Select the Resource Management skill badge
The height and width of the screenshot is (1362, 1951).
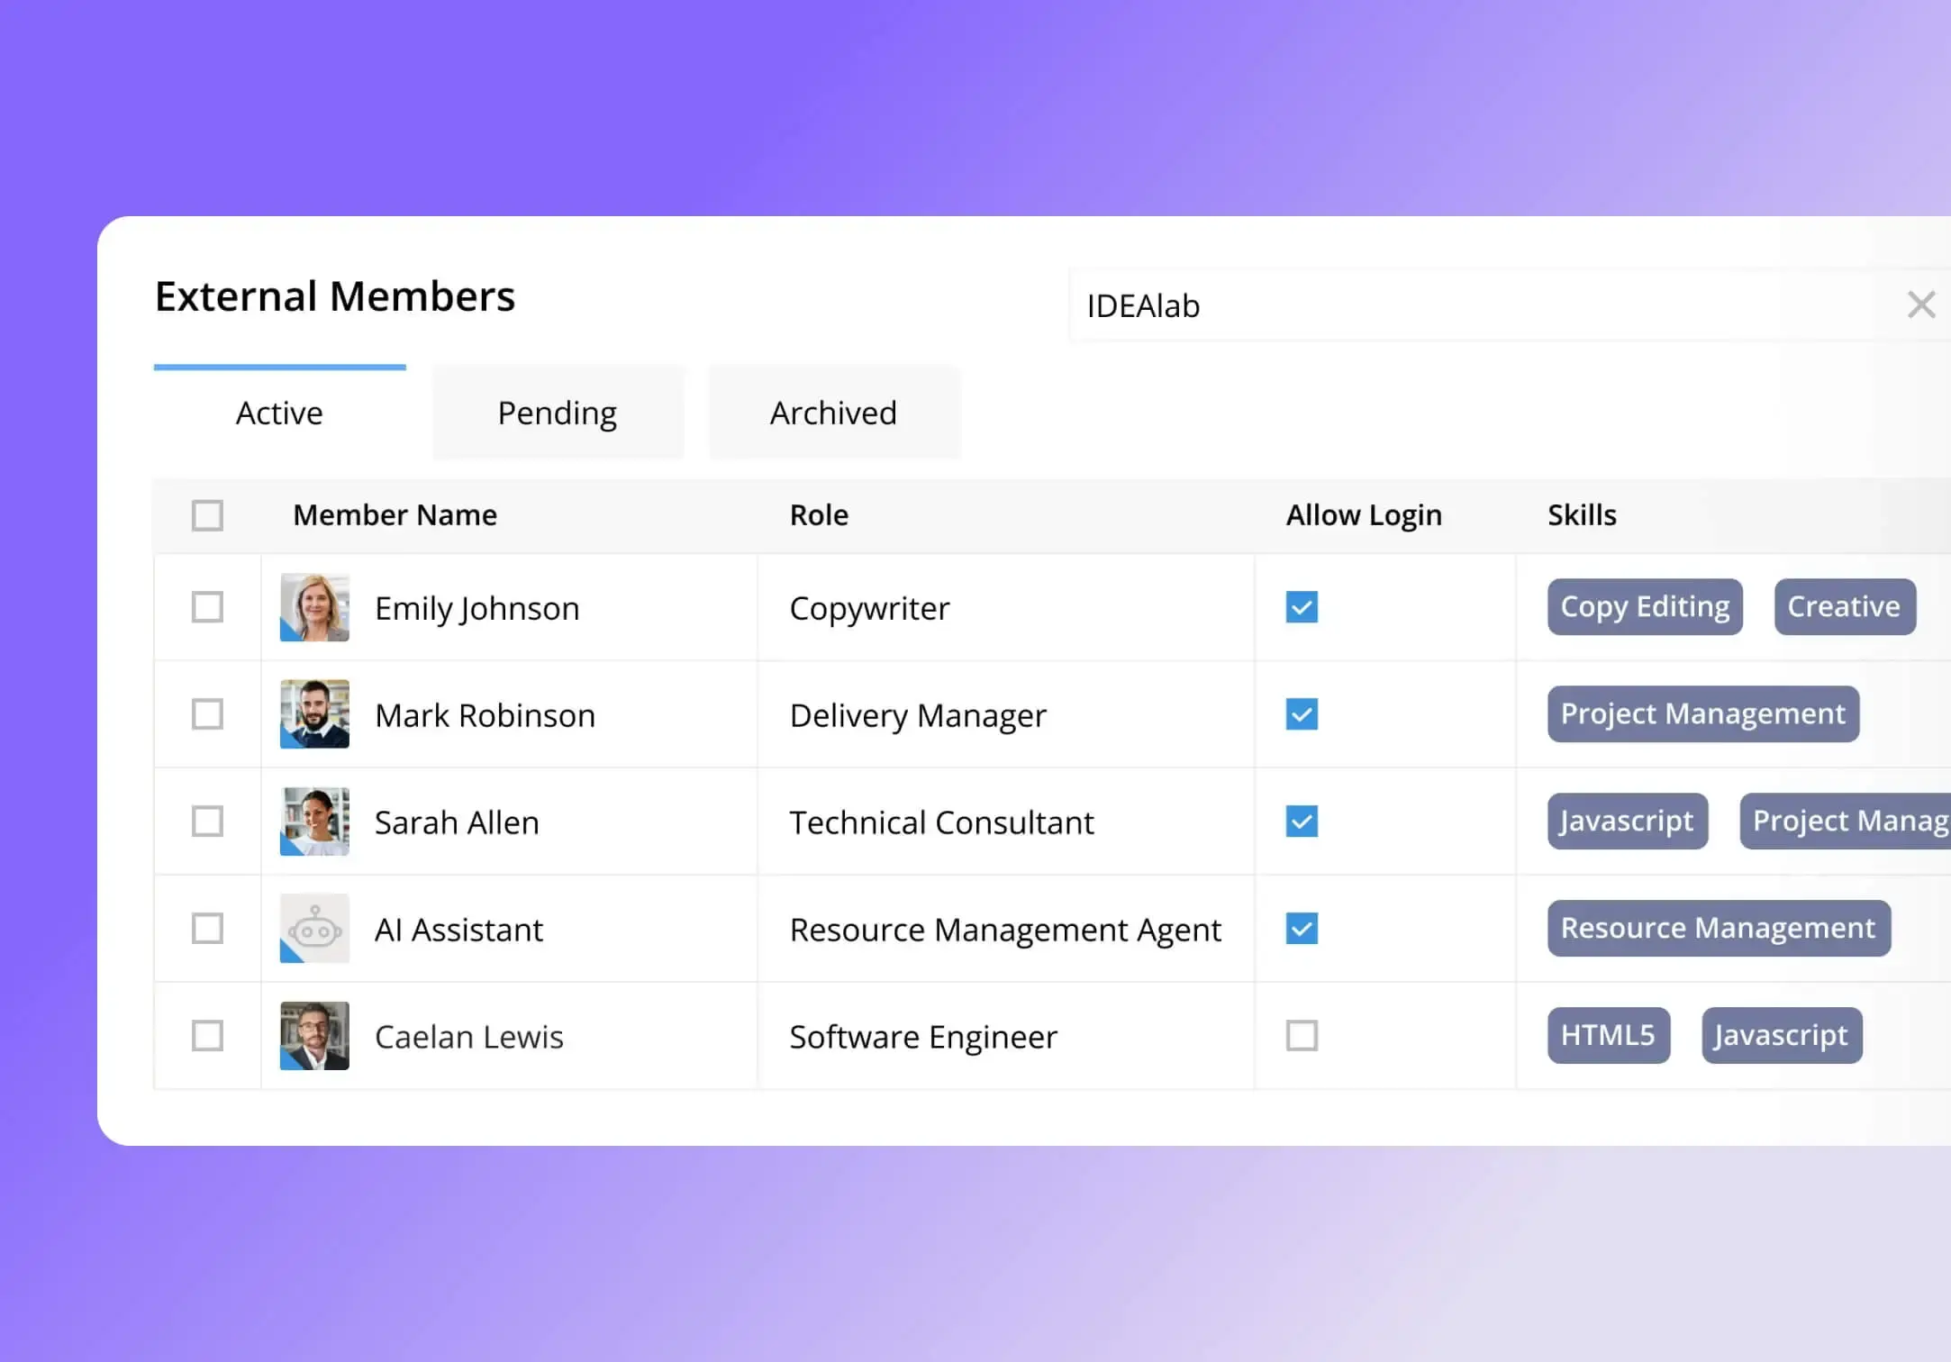(x=1718, y=928)
